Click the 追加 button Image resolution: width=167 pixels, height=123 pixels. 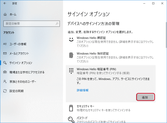tap(146, 97)
